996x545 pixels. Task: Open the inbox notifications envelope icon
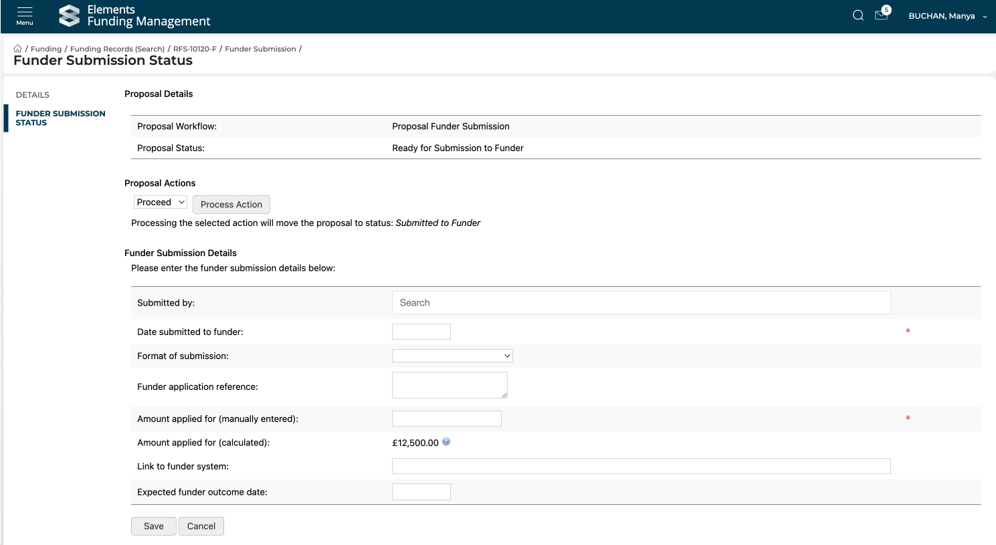point(881,15)
